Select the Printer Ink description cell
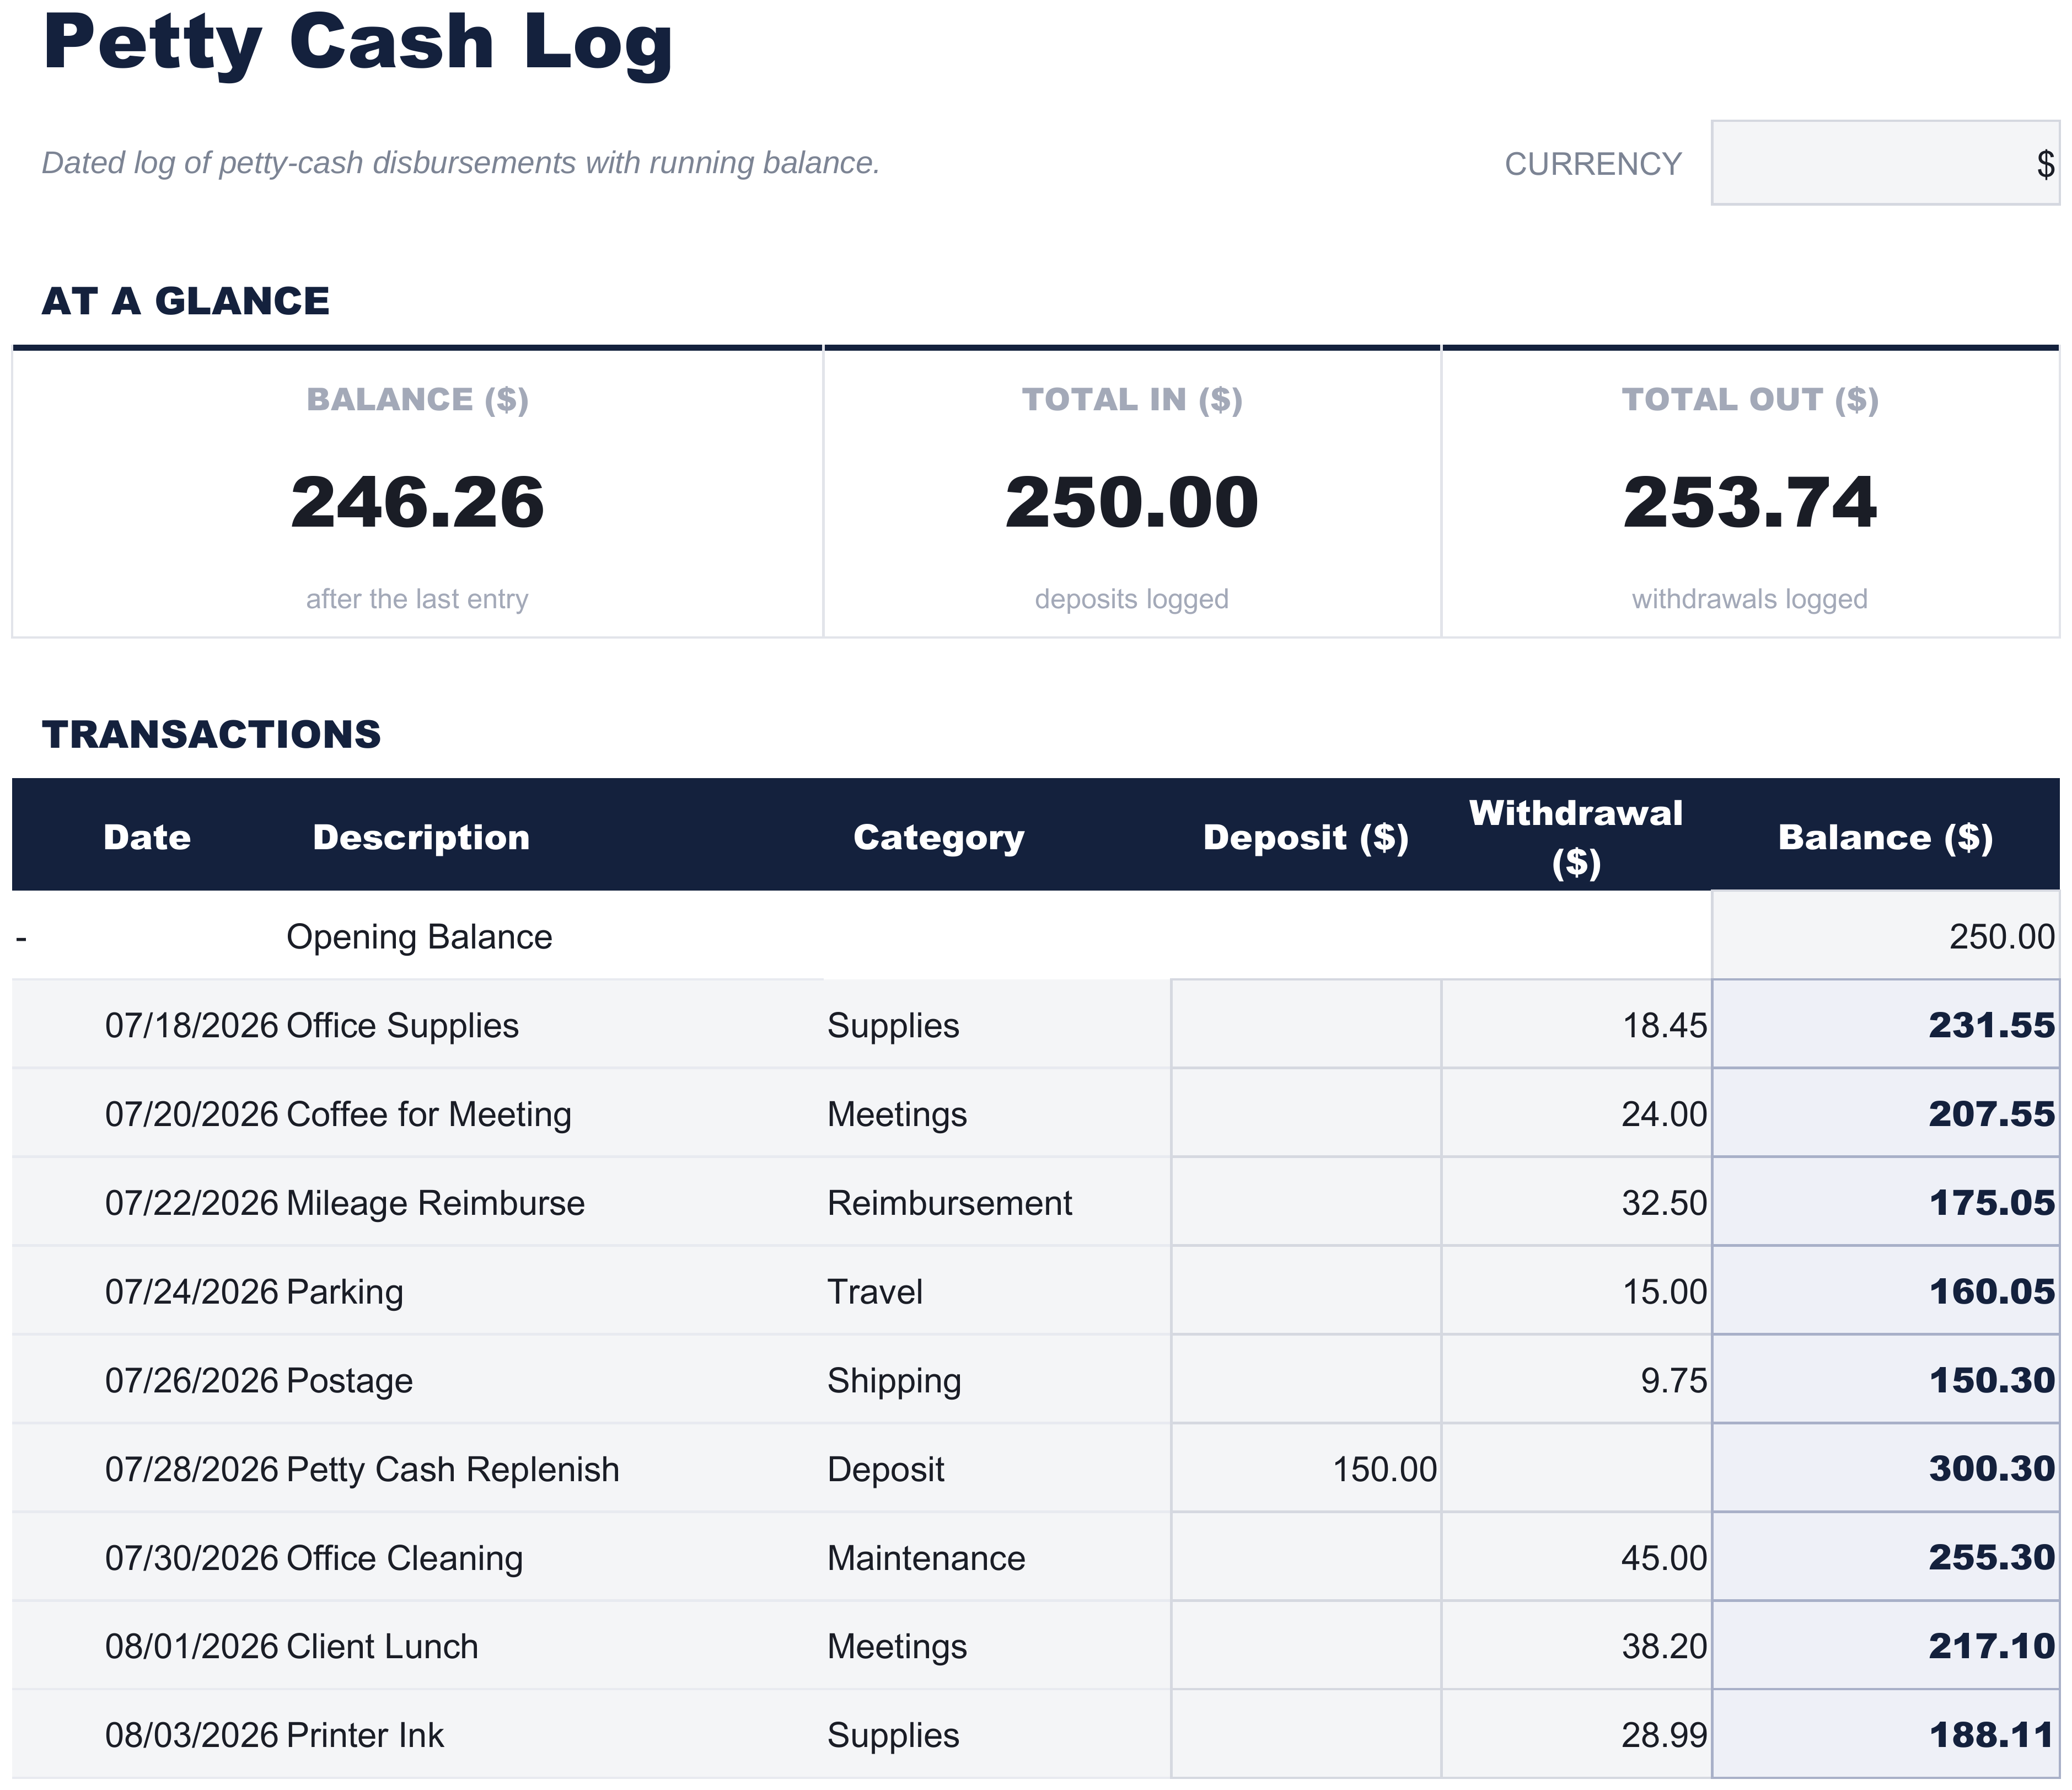 pyautogui.click(x=553, y=1734)
